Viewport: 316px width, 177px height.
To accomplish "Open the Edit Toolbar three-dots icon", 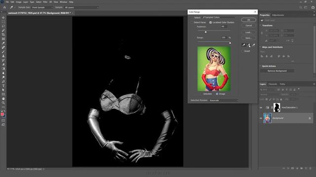I will click(x=3, y=107).
